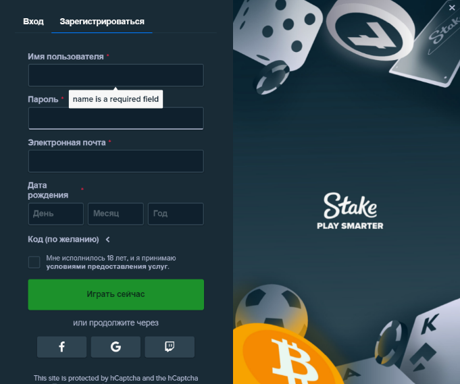The width and height of the screenshot is (460, 384).
Task: Continue with Twitch icon button
Action: [x=170, y=347]
